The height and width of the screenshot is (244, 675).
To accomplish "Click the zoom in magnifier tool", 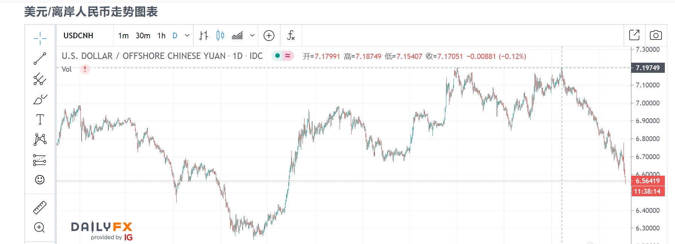I will click(x=40, y=227).
